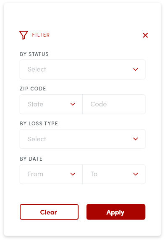The height and width of the screenshot is (241, 165).
Task: Click the BY STATUS label
Action: [x=34, y=54]
